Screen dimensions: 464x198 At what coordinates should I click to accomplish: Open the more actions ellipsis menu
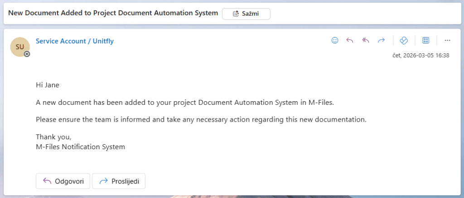[447, 40]
